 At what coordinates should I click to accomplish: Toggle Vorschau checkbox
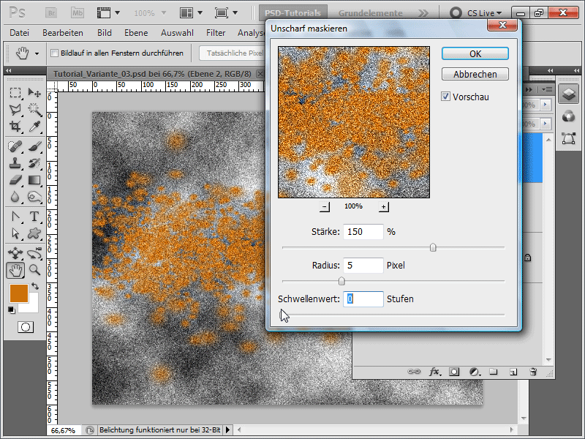445,97
